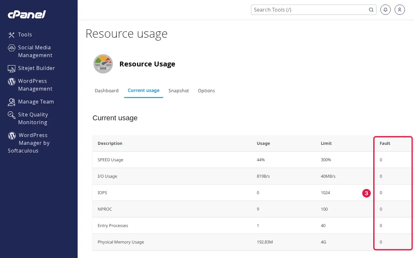The image size is (414, 258).
Task: Open the Snapshot tab
Action: (x=179, y=91)
